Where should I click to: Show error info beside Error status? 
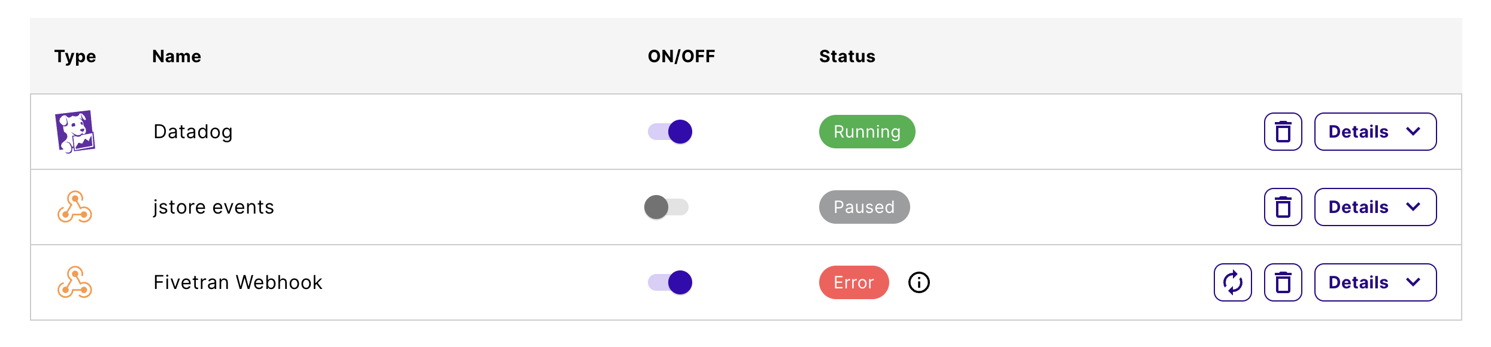point(919,282)
